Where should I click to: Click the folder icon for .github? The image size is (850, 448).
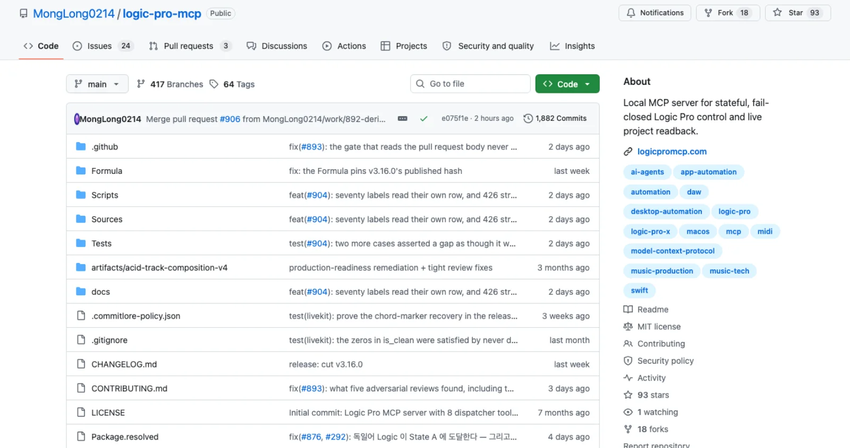[81, 146]
